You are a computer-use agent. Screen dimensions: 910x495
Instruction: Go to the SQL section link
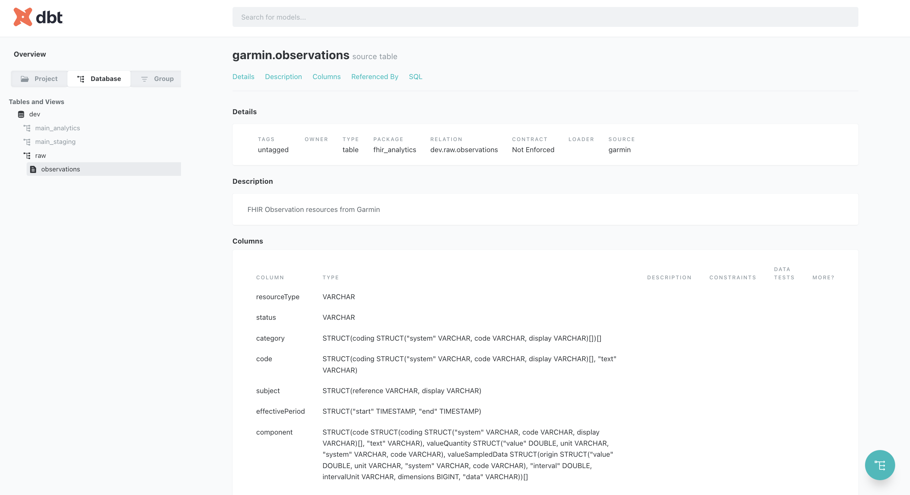pyautogui.click(x=415, y=77)
